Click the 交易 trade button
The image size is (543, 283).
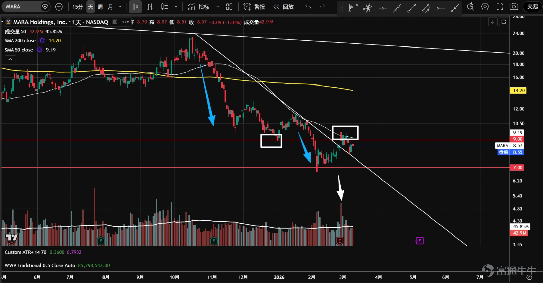coord(532,7)
